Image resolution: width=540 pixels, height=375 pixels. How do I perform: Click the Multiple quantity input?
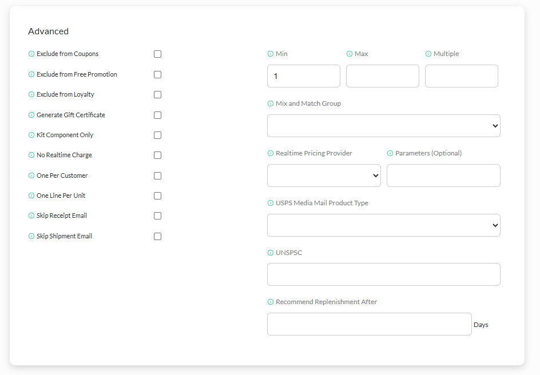[462, 76]
